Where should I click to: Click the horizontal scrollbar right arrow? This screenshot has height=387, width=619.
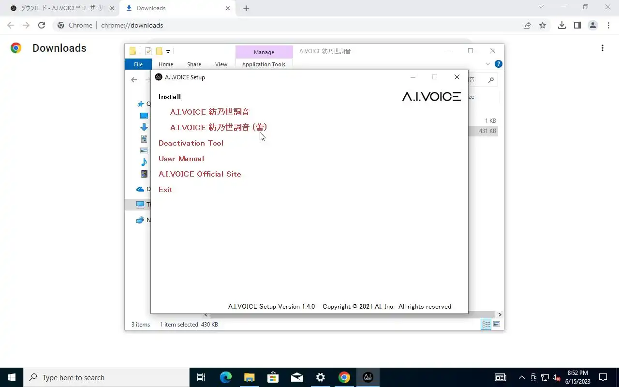click(x=500, y=314)
